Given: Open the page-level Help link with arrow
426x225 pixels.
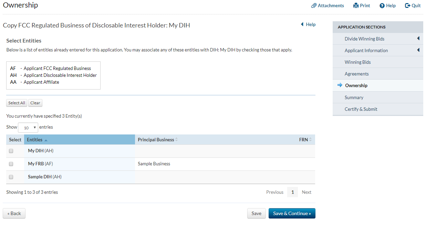Looking at the screenshot, I should (x=308, y=24).
